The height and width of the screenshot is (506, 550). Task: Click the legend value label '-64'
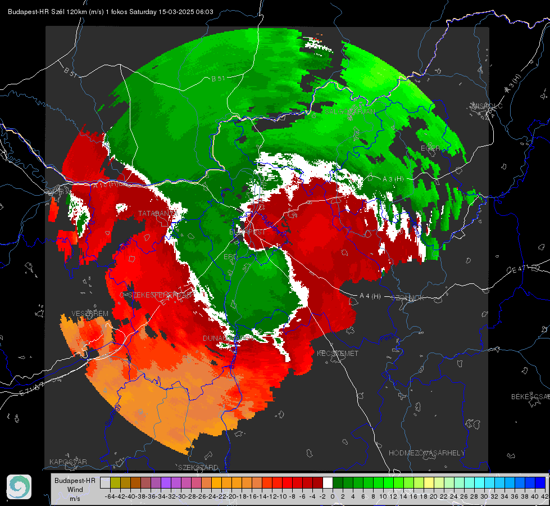click(110, 496)
